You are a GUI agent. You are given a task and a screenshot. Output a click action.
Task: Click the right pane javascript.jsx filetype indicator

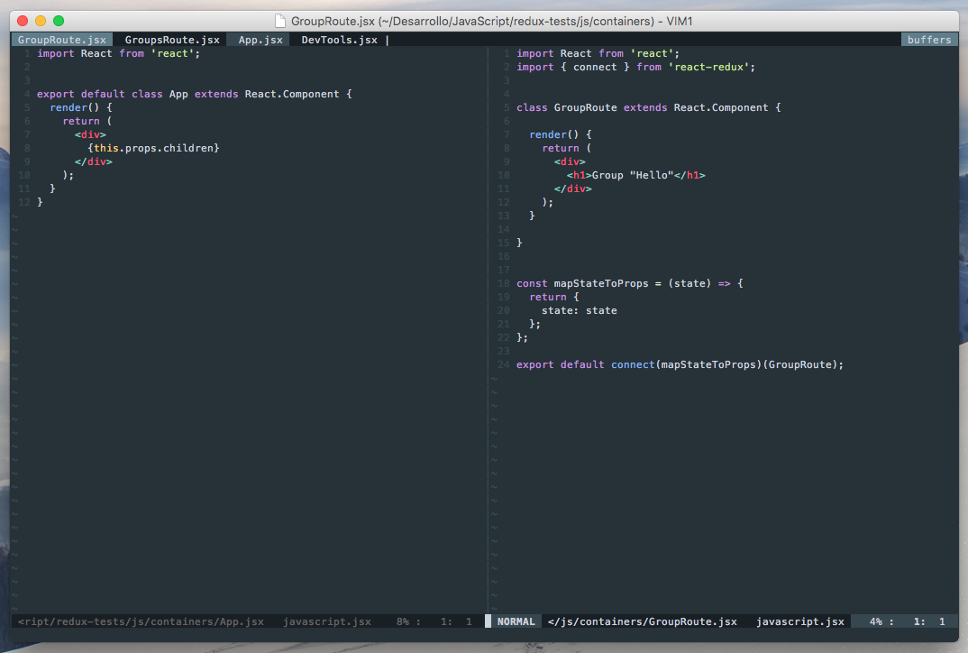click(800, 621)
